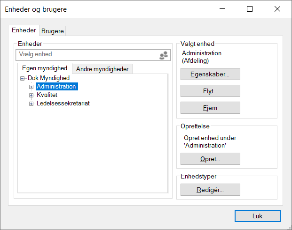This screenshot has height=230, width=292.
Task: Click the Fjern button
Action: coord(210,108)
